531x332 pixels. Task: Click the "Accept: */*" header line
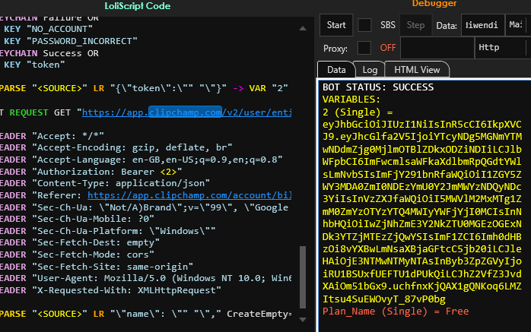(x=52, y=136)
